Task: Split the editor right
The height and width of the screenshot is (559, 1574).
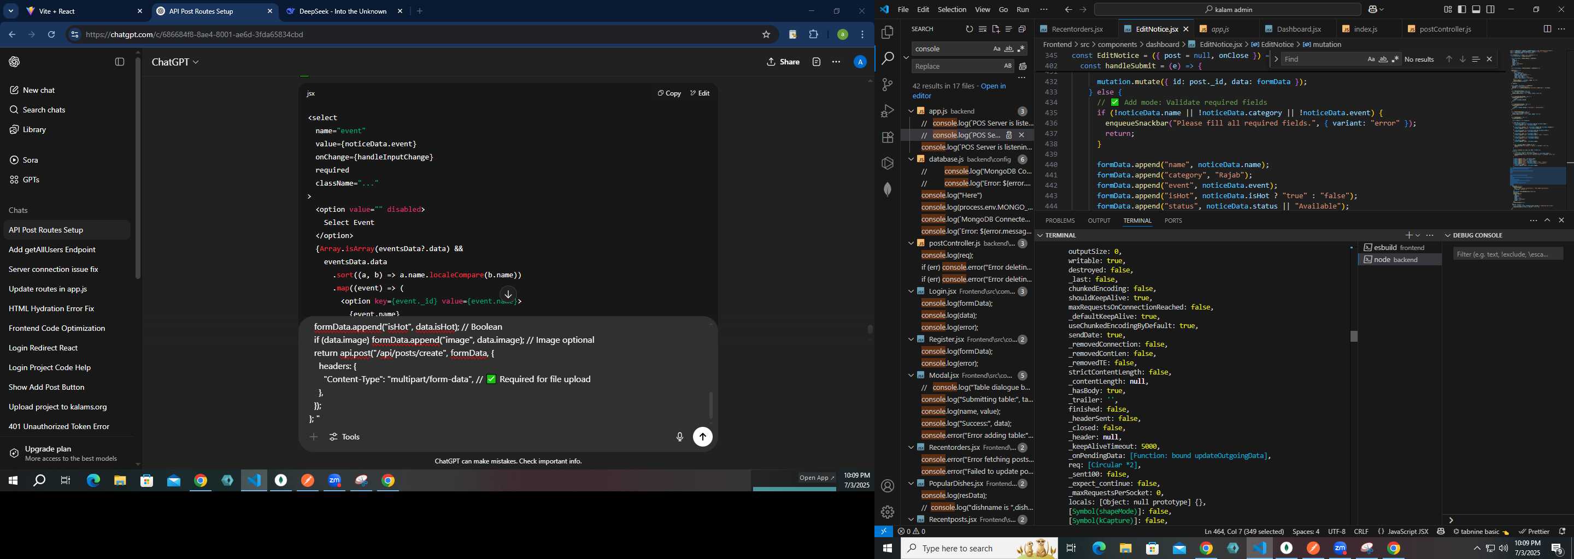Action: click(1547, 29)
